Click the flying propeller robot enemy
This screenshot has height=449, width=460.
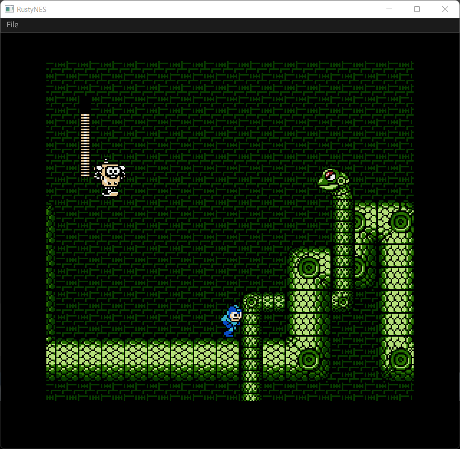110,178
